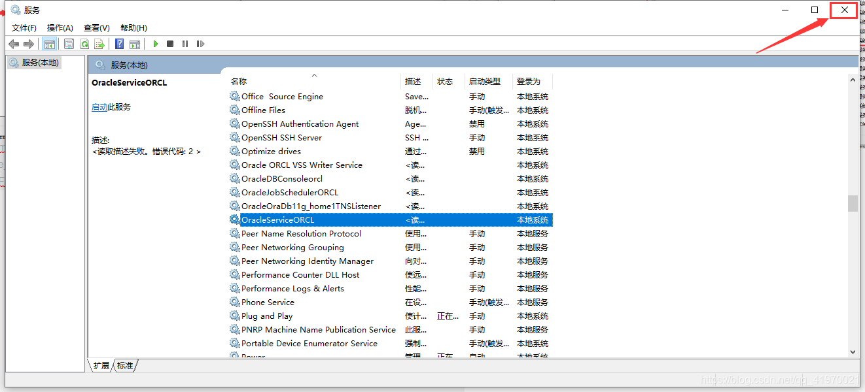Select the Peer Name Resolution Protocol service

click(391, 233)
